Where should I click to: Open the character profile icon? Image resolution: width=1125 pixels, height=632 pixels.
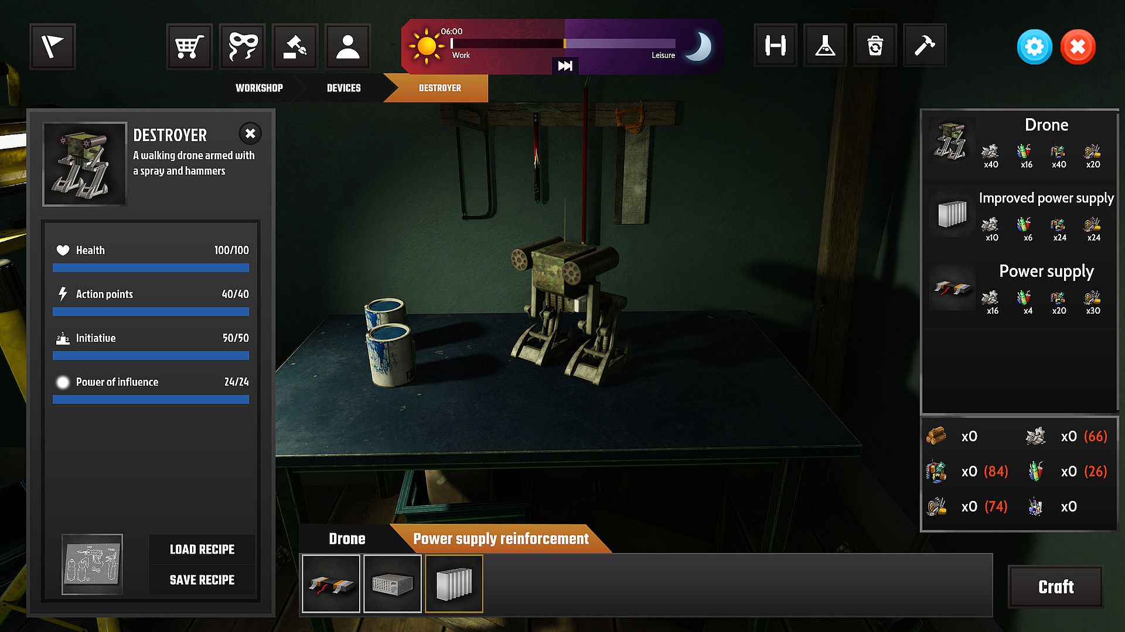347,47
